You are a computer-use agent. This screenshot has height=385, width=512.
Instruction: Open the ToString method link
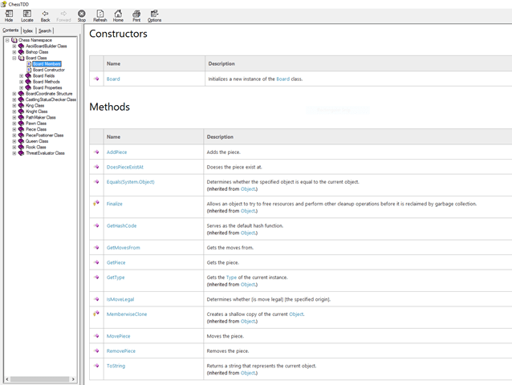(x=116, y=366)
